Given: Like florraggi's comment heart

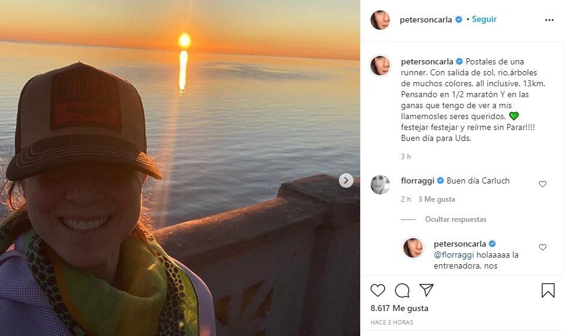Looking at the screenshot, I should coord(543,184).
